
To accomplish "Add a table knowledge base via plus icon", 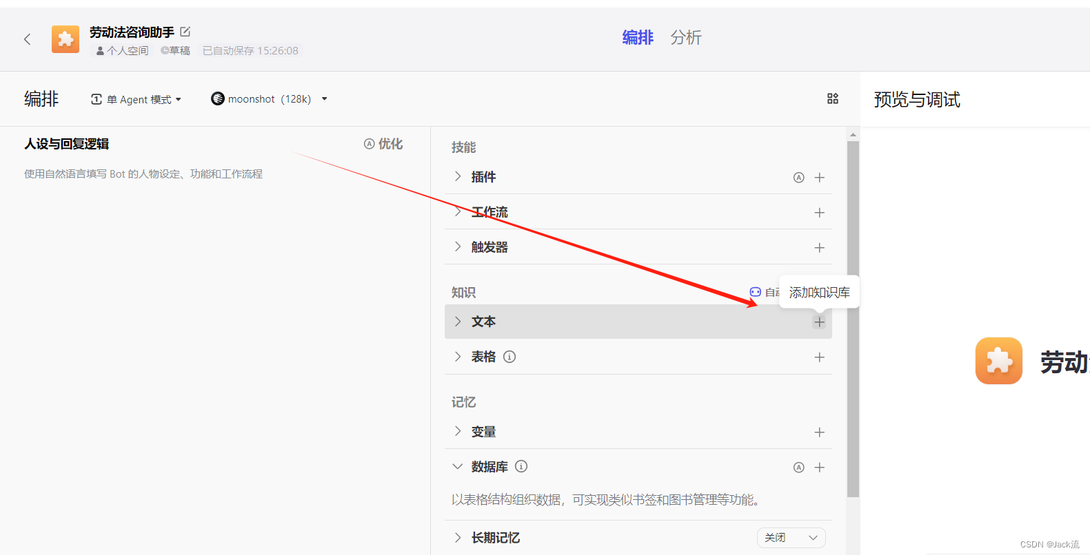I will (820, 357).
